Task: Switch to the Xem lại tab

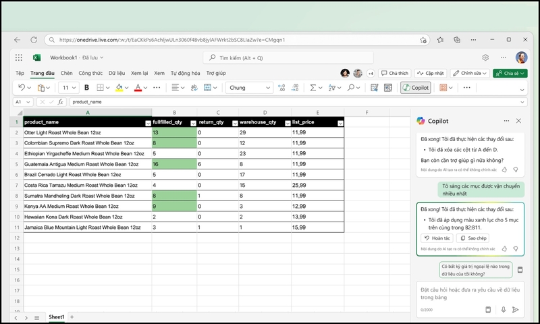Action: 139,73
